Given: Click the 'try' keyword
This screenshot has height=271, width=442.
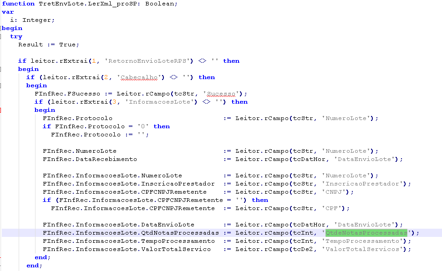Looking at the screenshot, I should point(16,37).
